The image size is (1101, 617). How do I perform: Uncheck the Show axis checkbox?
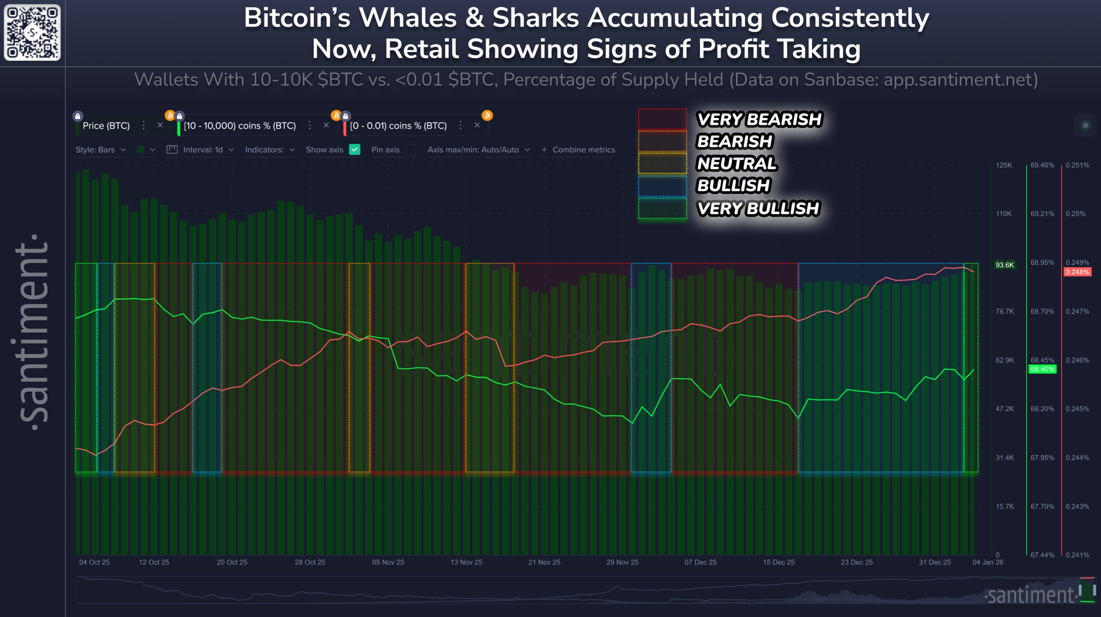[x=355, y=150]
